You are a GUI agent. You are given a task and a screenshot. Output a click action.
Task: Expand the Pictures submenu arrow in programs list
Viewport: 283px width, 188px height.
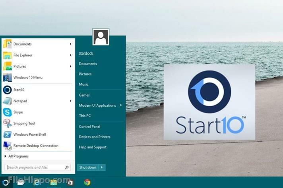71,66
